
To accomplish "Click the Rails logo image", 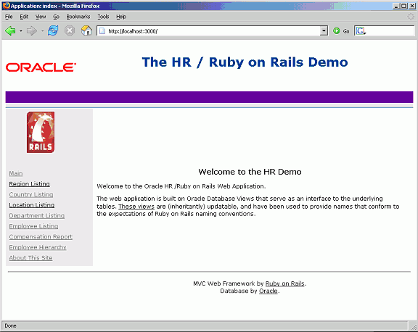I will point(41,133).
